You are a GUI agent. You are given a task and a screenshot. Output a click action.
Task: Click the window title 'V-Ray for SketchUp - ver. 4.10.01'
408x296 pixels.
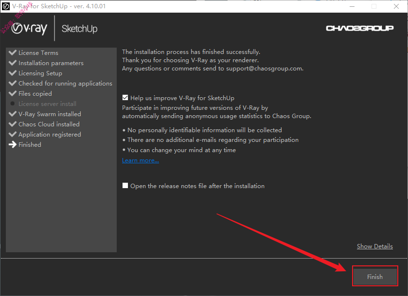(x=59, y=6)
